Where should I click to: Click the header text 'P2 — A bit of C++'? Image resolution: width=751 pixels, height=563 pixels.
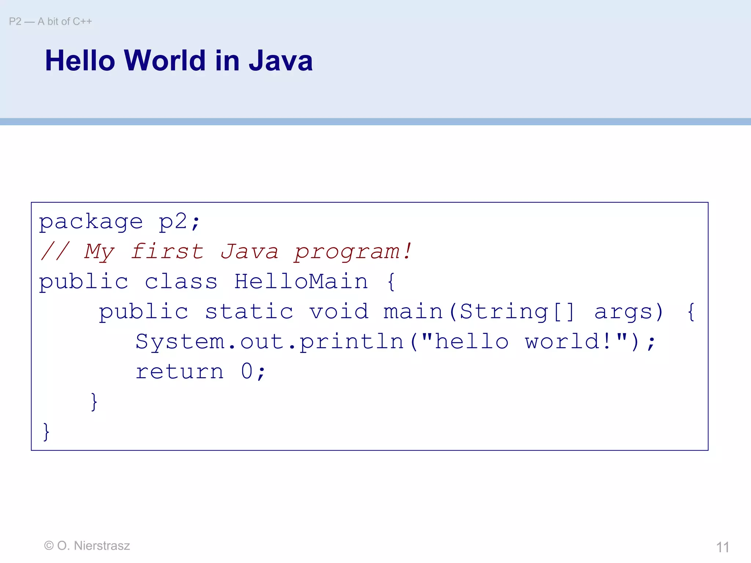coord(51,22)
